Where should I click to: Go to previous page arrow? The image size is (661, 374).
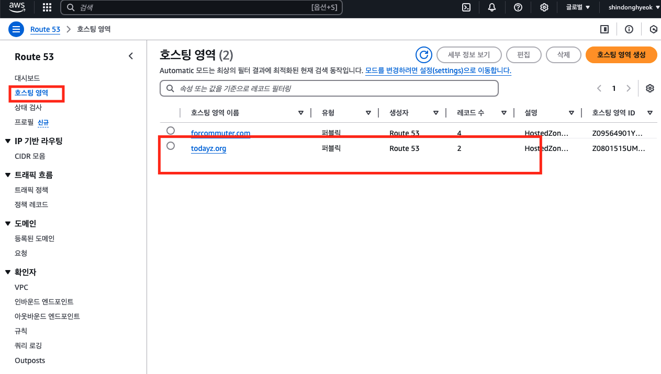(599, 88)
